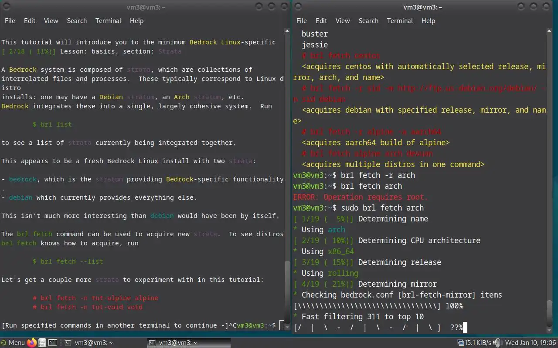Click the highlighted vm3@vm3 taskbar window button

pyautogui.click(x=188, y=342)
